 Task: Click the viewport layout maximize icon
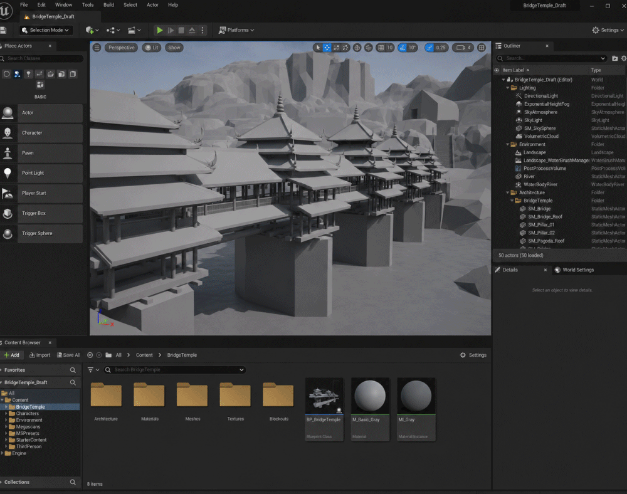click(x=482, y=48)
